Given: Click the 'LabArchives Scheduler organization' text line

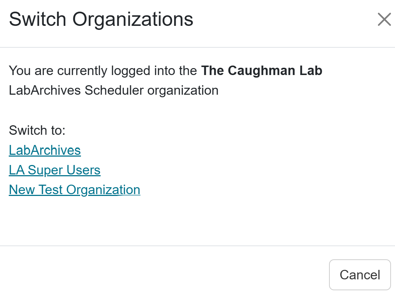Looking at the screenshot, I should [114, 90].
